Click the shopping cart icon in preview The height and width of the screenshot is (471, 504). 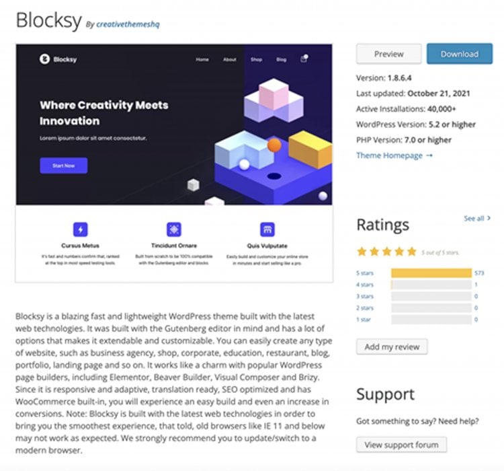(304, 59)
